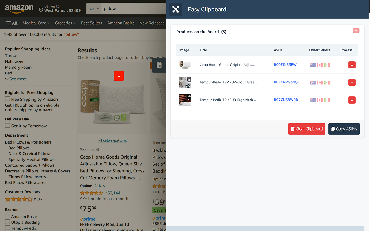Tick Get It by Tomorrow
This screenshot has height=231, width=370.
tap(8, 126)
